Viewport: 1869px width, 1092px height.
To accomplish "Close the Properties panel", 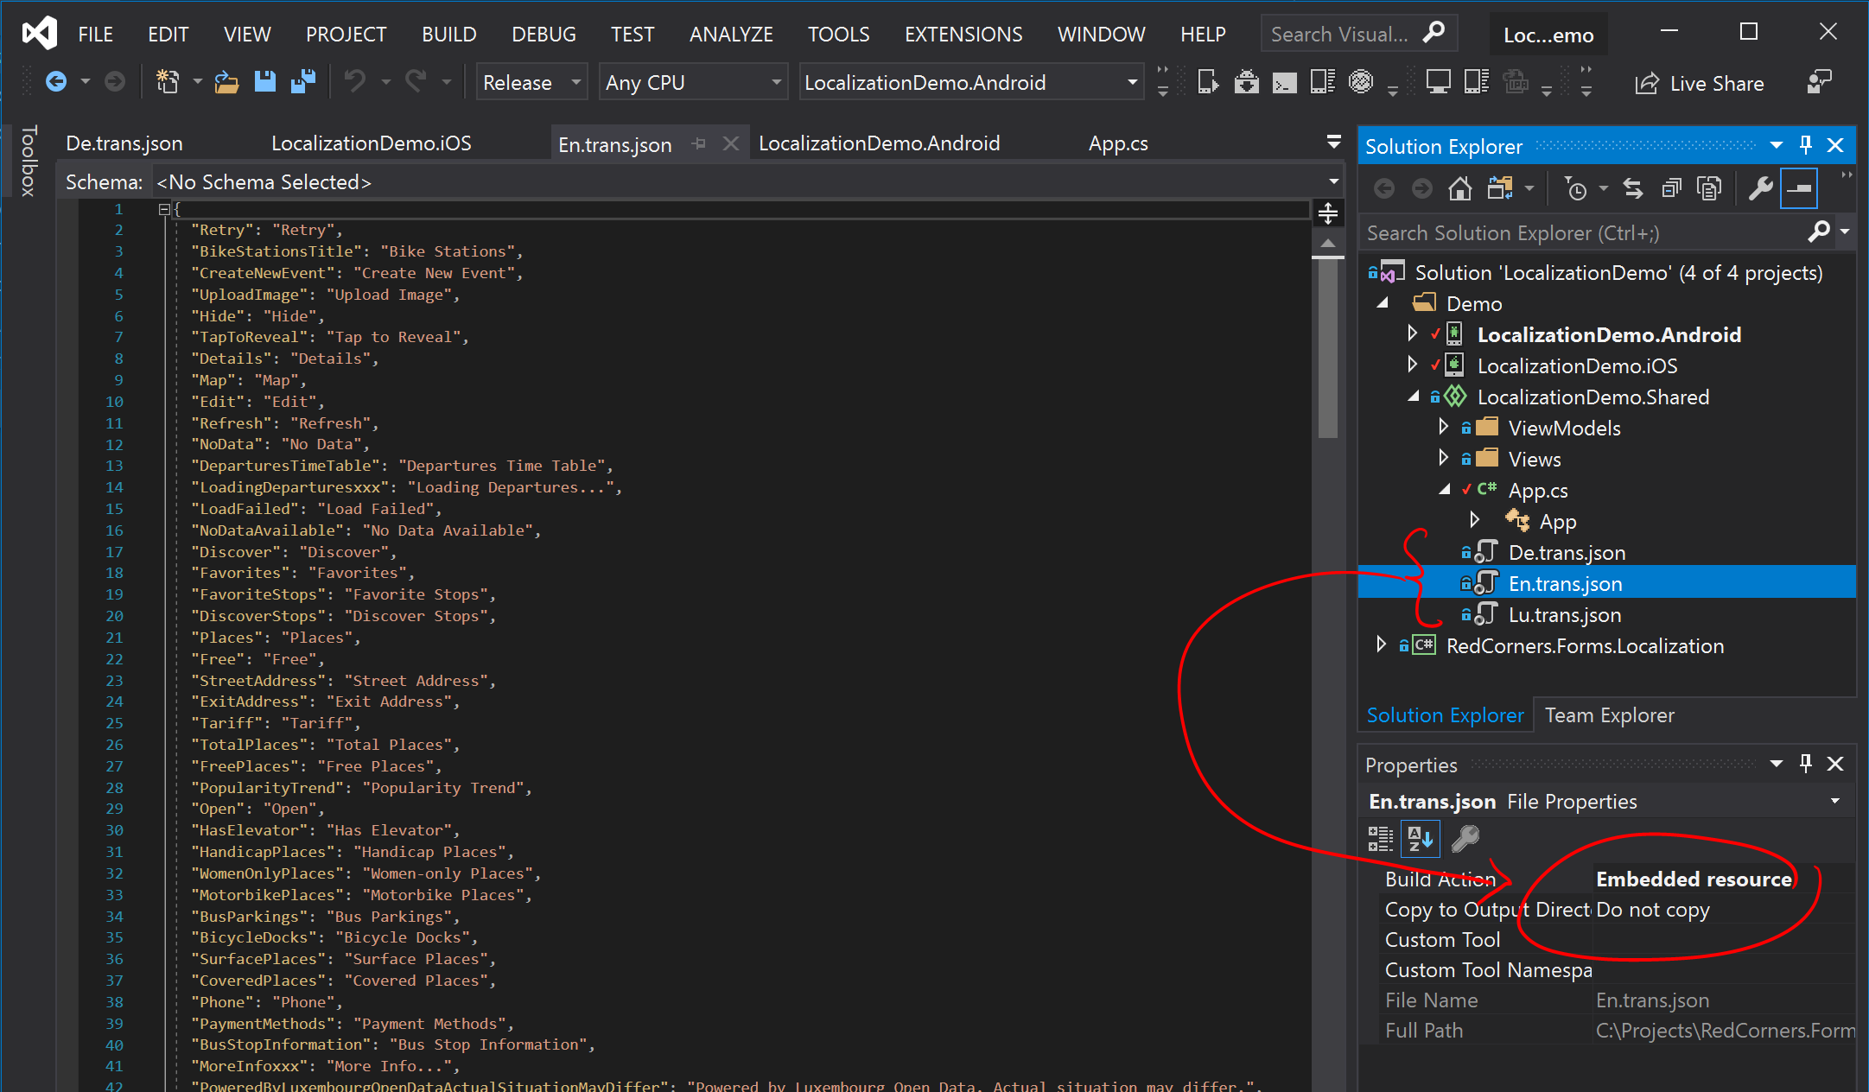I will tap(1835, 764).
